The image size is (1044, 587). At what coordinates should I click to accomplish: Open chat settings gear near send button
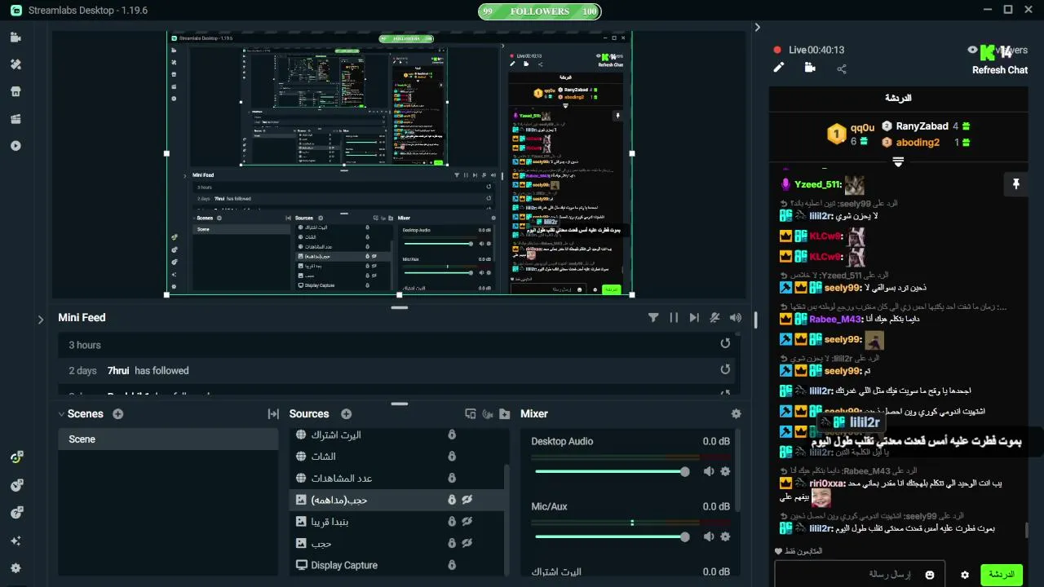[964, 575]
